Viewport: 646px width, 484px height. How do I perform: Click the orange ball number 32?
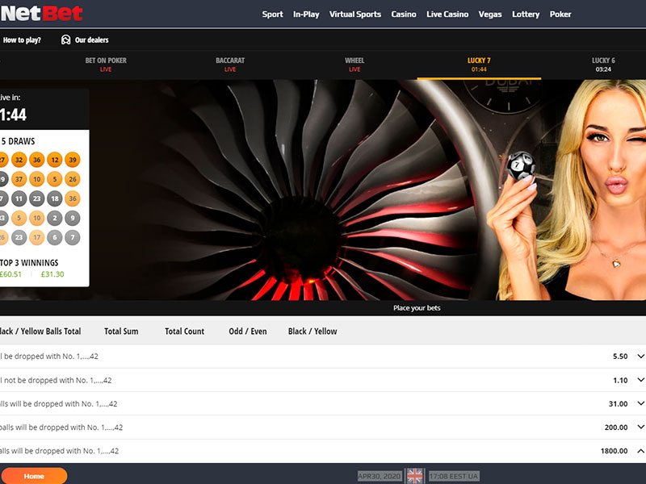point(19,160)
